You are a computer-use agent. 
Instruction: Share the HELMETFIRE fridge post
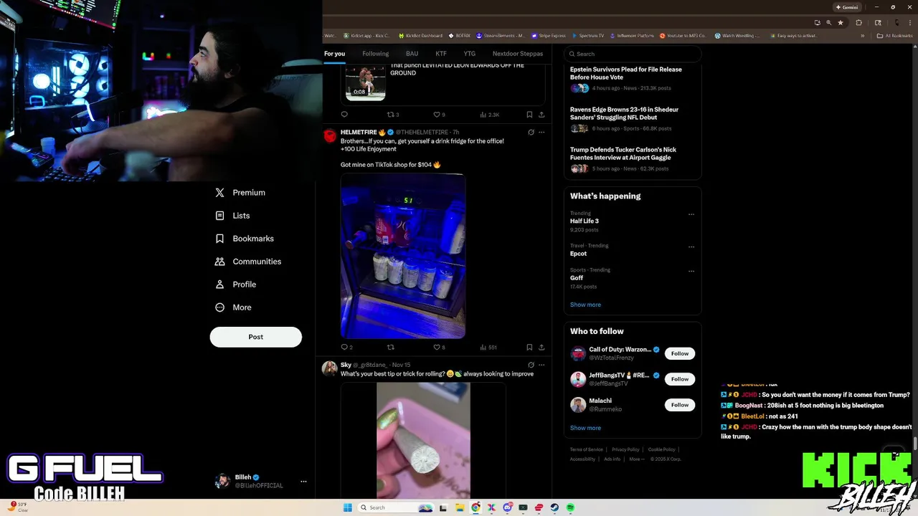[541, 347]
